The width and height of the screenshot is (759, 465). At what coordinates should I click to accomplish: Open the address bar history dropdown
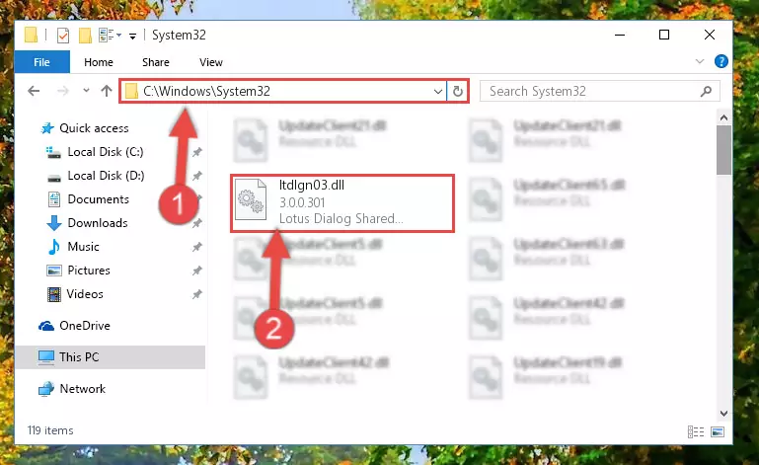coord(437,91)
